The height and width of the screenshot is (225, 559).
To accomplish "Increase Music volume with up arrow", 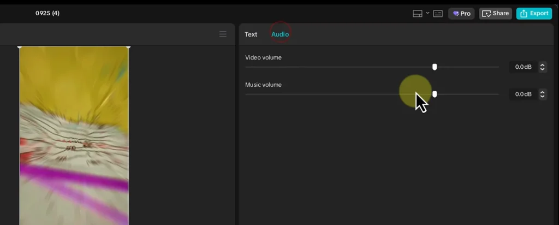I will click(543, 92).
